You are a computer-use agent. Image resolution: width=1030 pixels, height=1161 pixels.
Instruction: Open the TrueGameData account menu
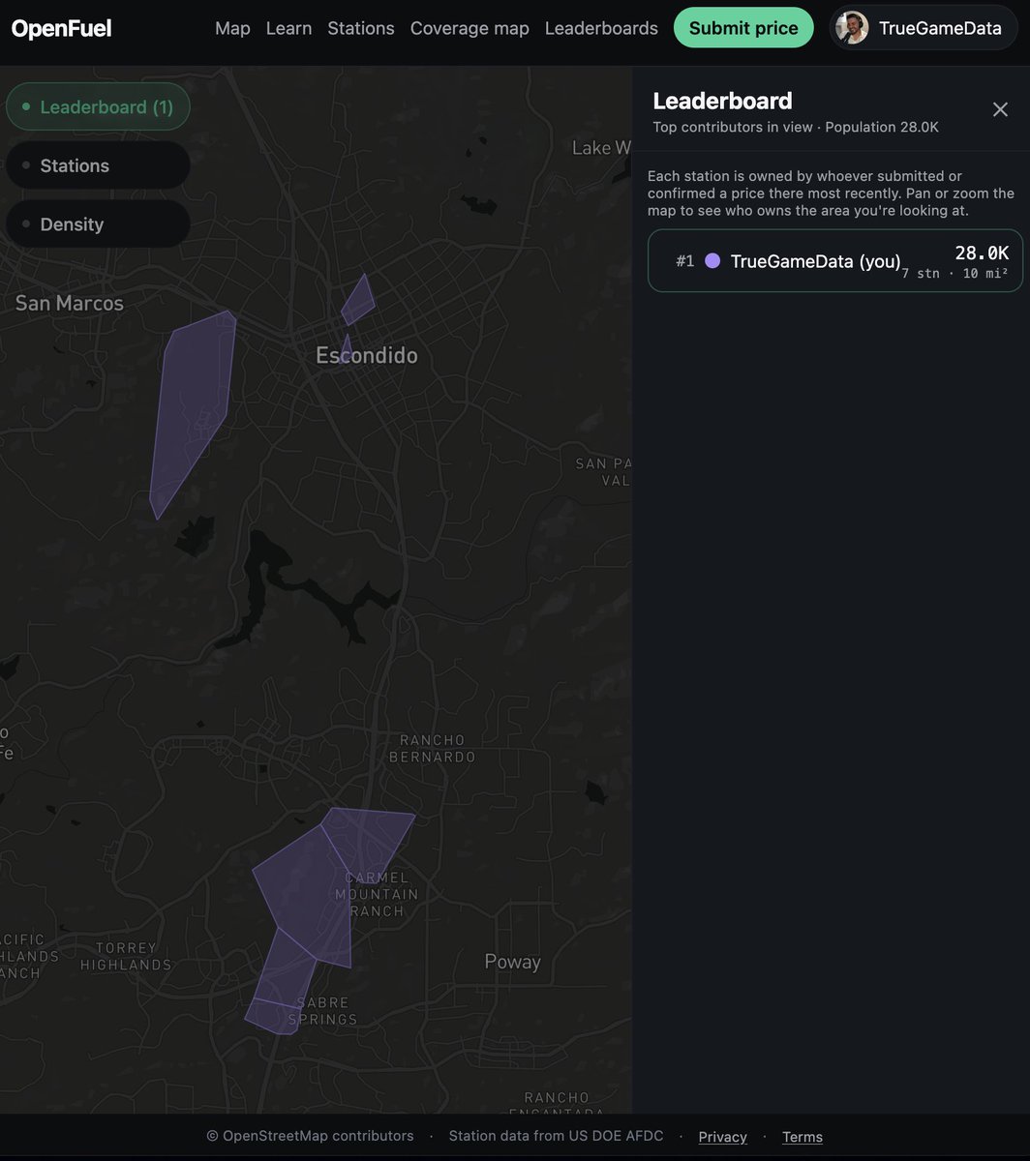924,28
